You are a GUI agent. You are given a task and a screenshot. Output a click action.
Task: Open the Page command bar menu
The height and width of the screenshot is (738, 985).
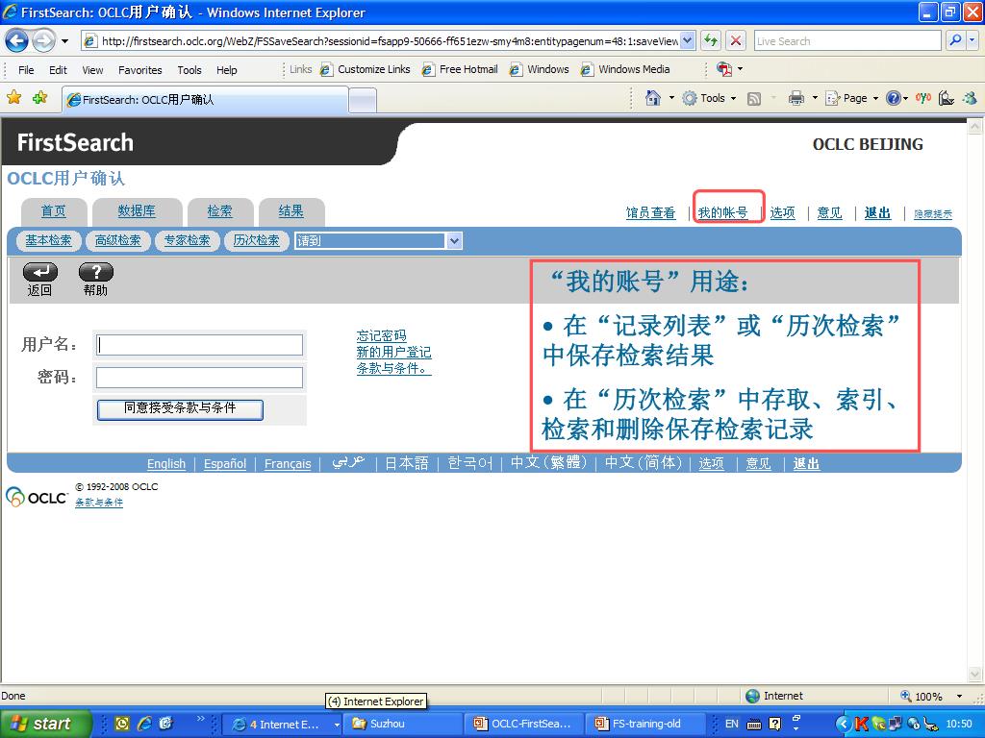(x=851, y=98)
